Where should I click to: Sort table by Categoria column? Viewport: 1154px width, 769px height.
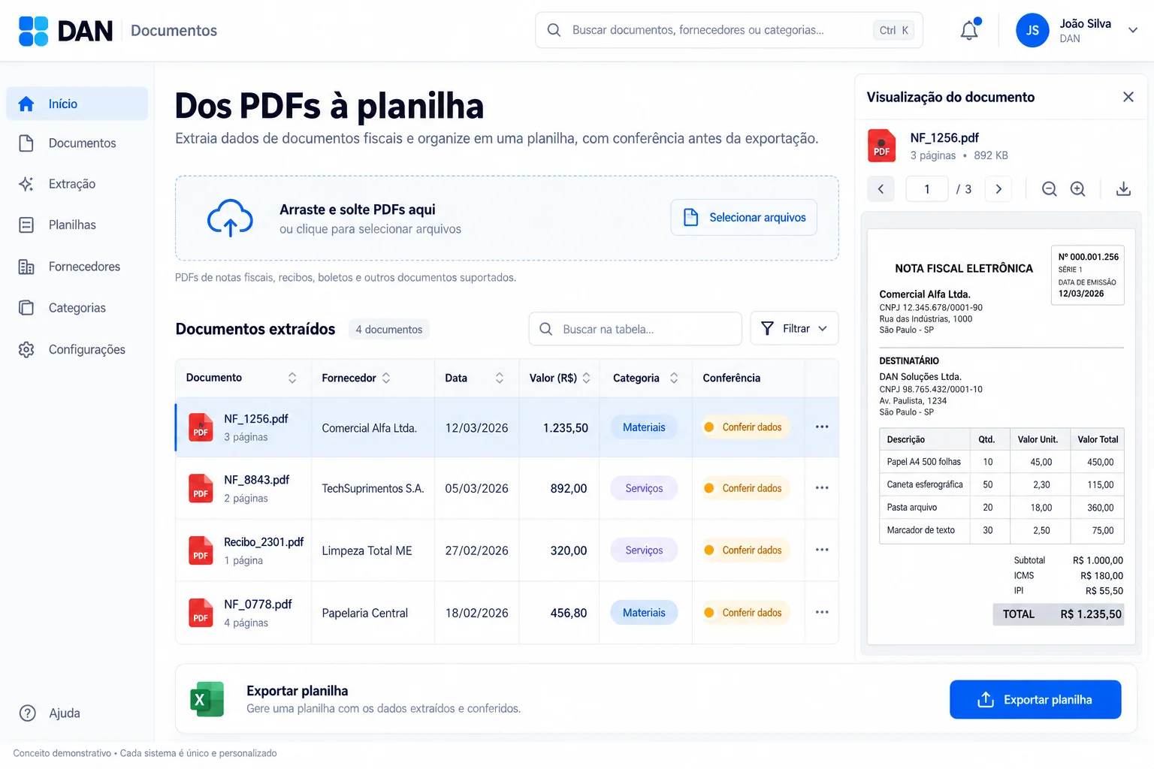(674, 378)
